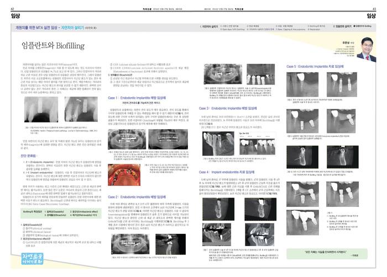The image size is (387, 277).
Task: Click the left periapical radiograph under the intro text
Action: point(41,109)
